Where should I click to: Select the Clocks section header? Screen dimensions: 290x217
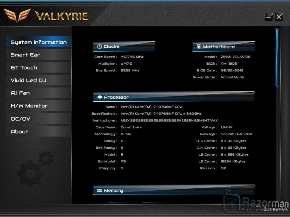point(124,46)
